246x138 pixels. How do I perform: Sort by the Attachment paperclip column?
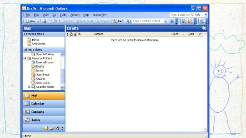click(75, 34)
